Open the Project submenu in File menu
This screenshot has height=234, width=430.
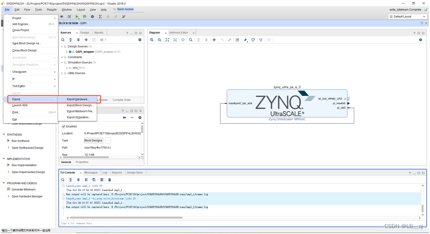pos(16,18)
